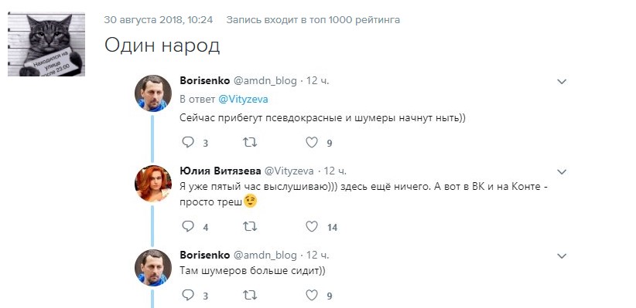Reply to Юлия Витязева's tweet
The image size is (636, 308).
[x=188, y=227]
